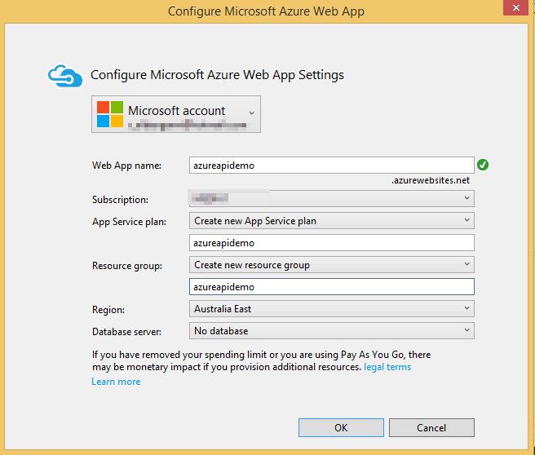Confirm settings with the OK button
Image resolution: width=535 pixels, height=455 pixels.
341,428
